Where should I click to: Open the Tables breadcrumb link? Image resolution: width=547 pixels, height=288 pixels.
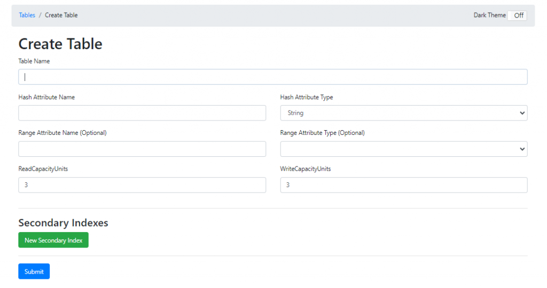[x=27, y=15]
